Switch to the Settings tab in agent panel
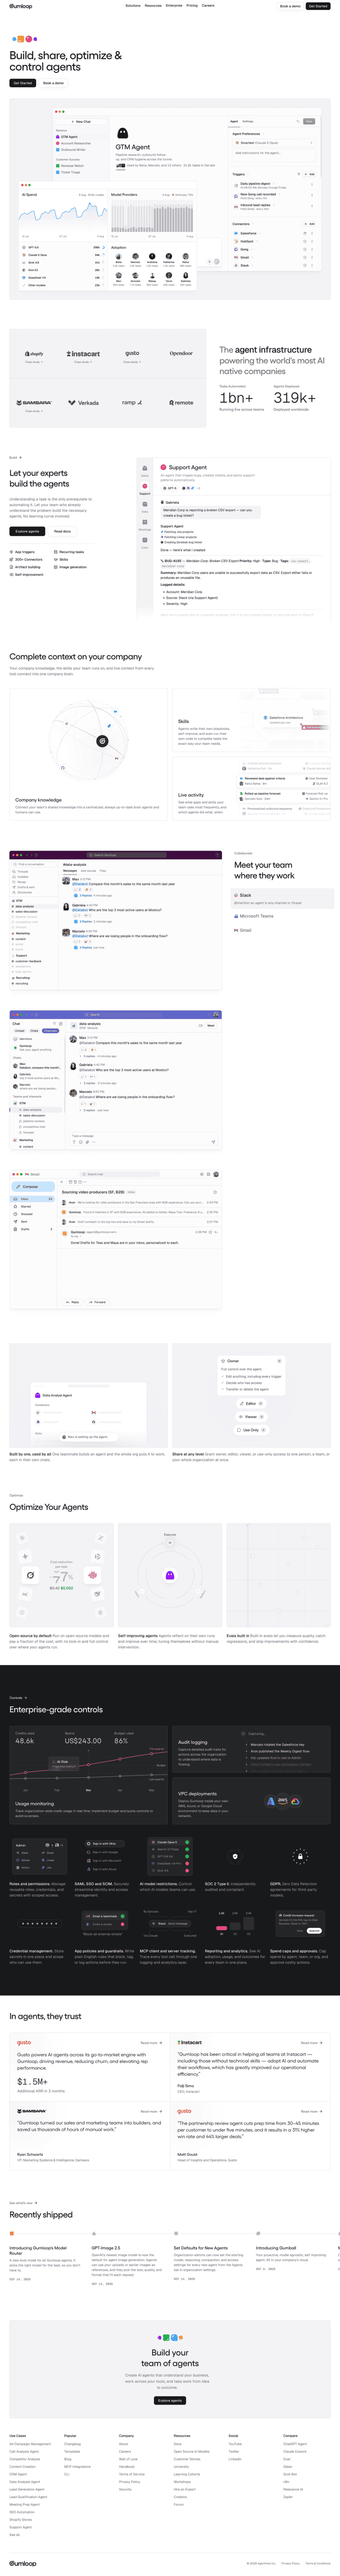Viewport: 340px width, 2576px height. pos(248,121)
